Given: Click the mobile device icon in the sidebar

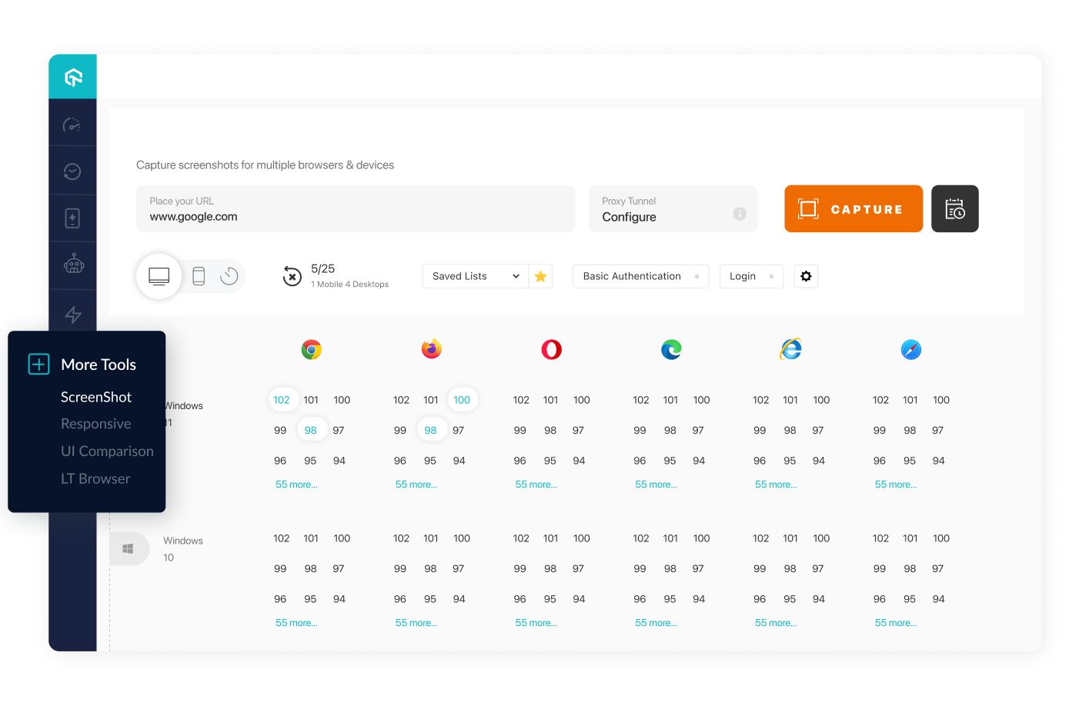Looking at the screenshot, I should 72,218.
